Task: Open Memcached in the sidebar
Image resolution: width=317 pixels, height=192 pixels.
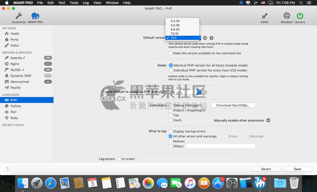Action: coord(20,82)
